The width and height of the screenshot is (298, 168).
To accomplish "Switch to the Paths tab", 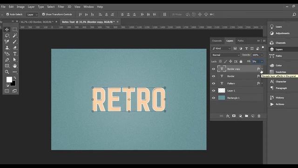I will click(241, 41).
